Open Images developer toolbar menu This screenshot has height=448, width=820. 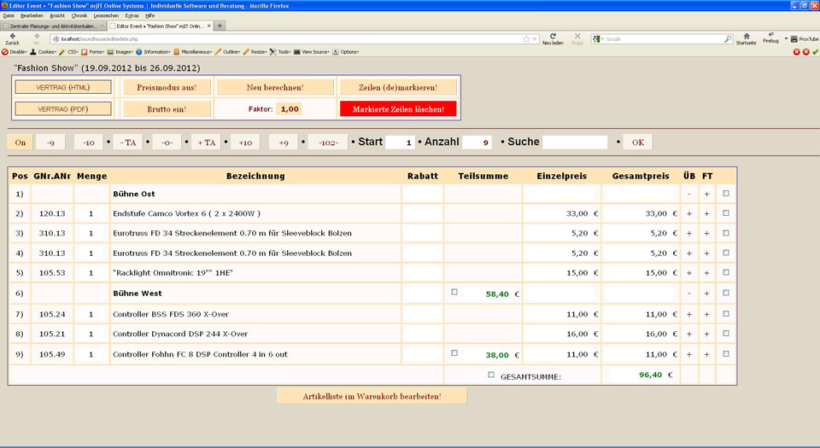pyautogui.click(x=120, y=52)
